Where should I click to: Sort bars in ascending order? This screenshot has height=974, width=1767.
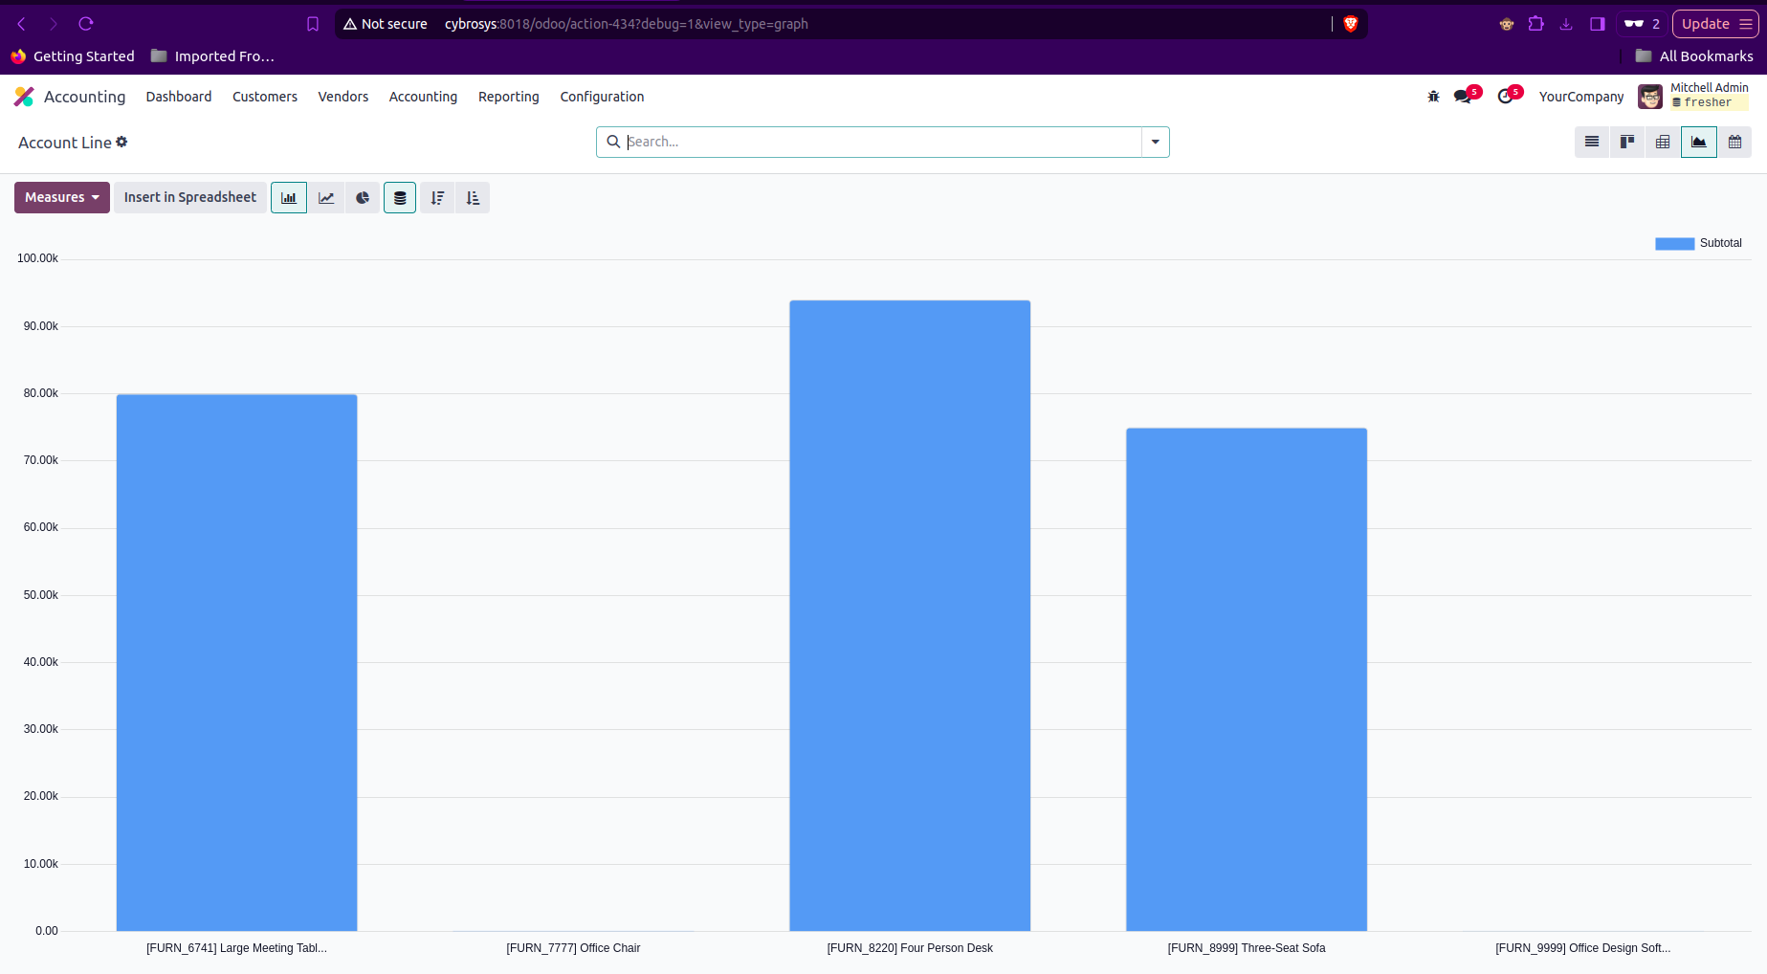pyautogui.click(x=473, y=198)
